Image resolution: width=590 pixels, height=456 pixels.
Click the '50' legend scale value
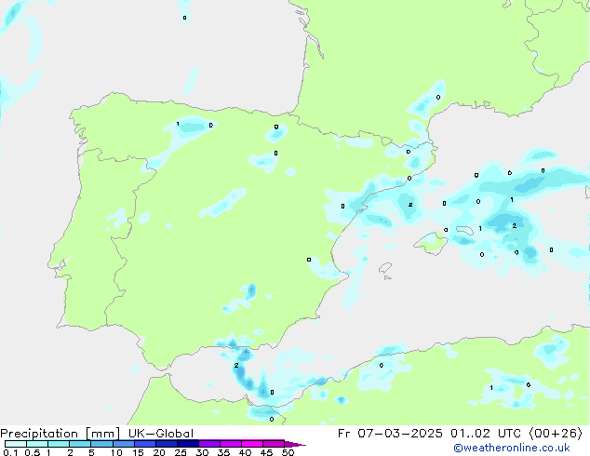(x=288, y=452)
